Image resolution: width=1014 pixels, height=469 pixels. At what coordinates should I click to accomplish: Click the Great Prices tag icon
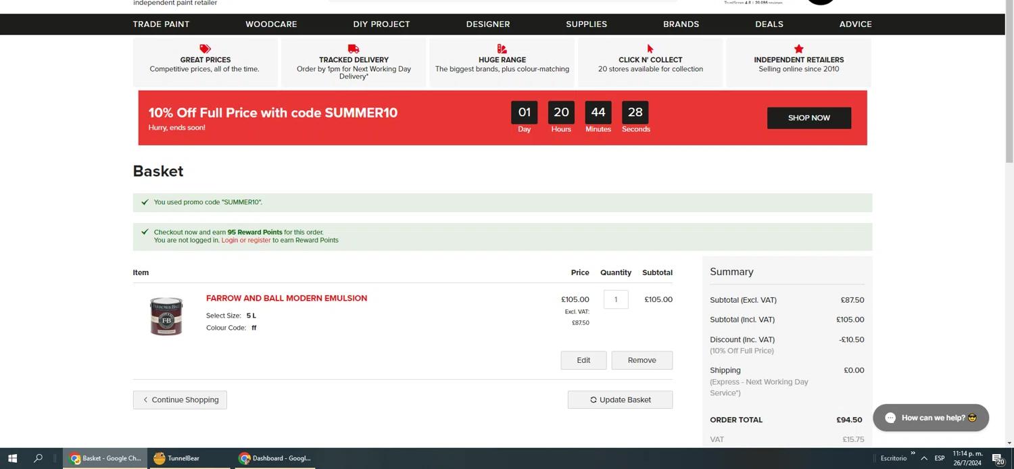pyautogui.click(x=205, y=49)
